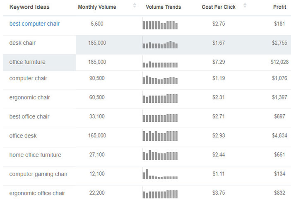Click the Monthly Volume sort arrows icon
The width and height of the screenshot is (291, 200).
click(135, 6)
